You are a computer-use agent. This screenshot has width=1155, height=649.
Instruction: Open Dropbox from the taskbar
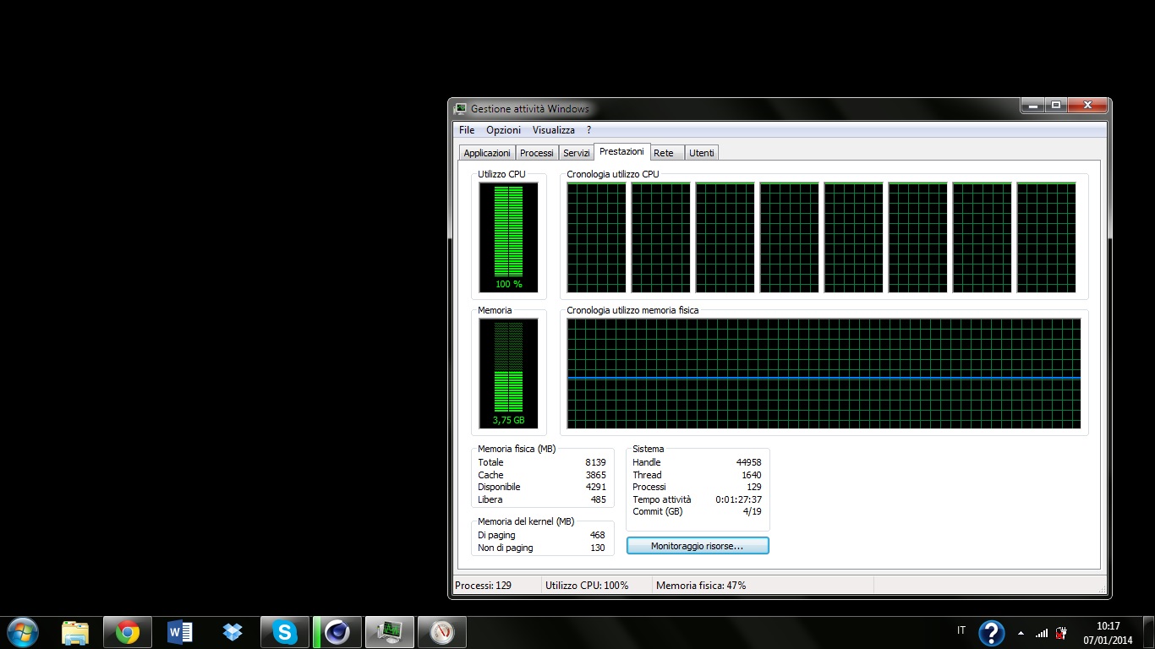[x=233, y=632]
